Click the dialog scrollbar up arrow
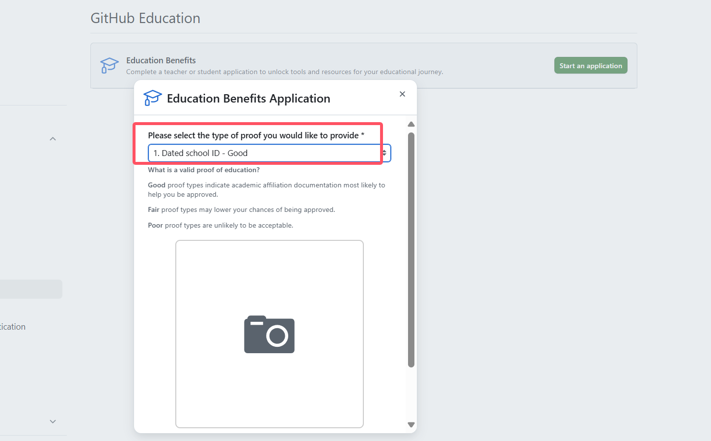 coord(411,125)
